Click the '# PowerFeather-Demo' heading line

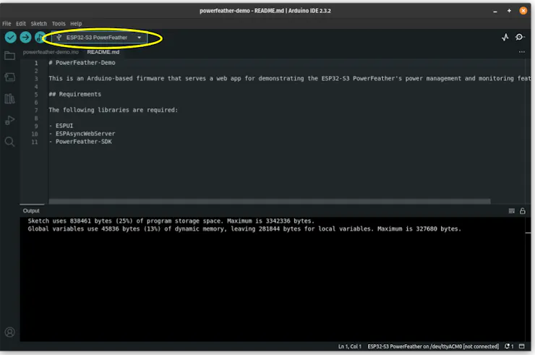coord(82,63)
